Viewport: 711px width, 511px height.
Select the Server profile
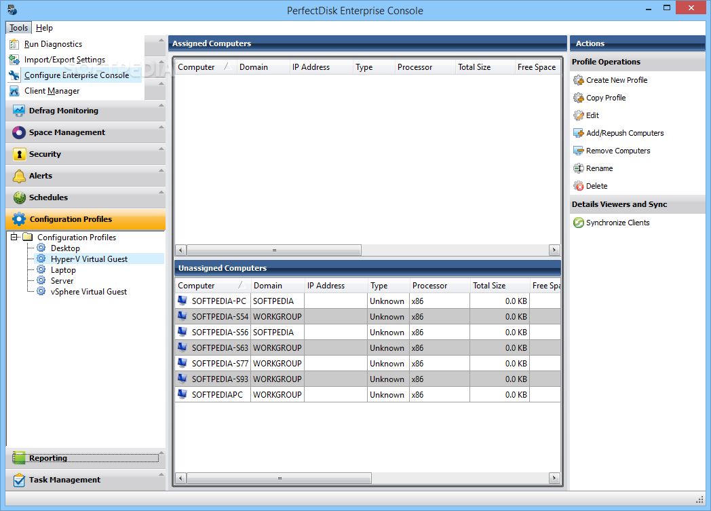click(x=62, y=281)
